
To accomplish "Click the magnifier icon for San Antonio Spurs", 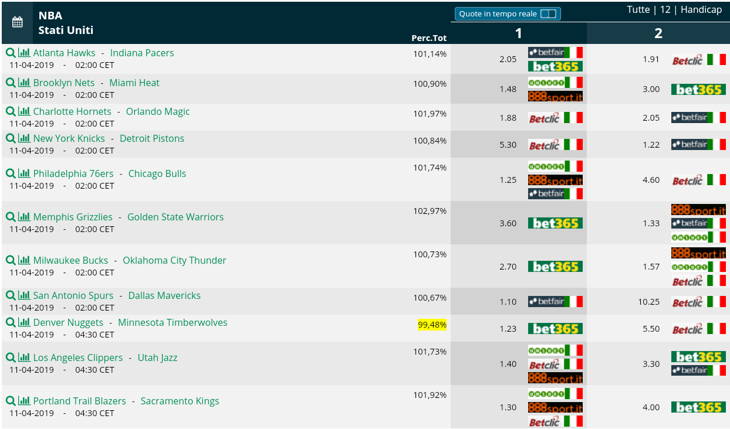I will [11, 295].
